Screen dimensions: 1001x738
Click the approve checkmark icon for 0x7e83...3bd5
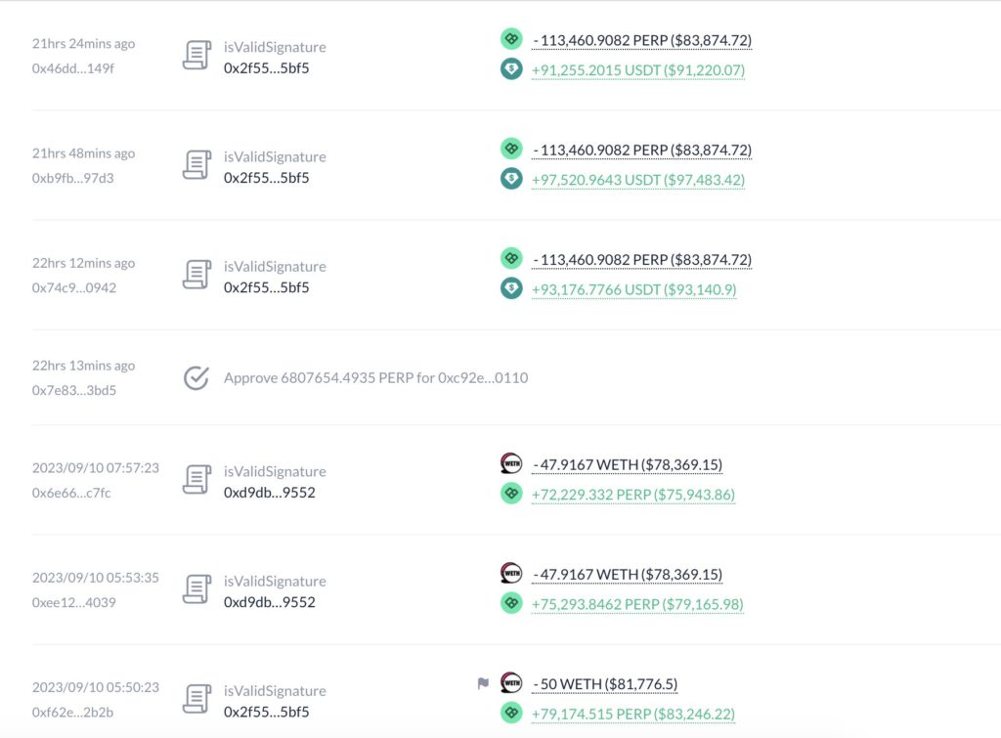[196, 378]
